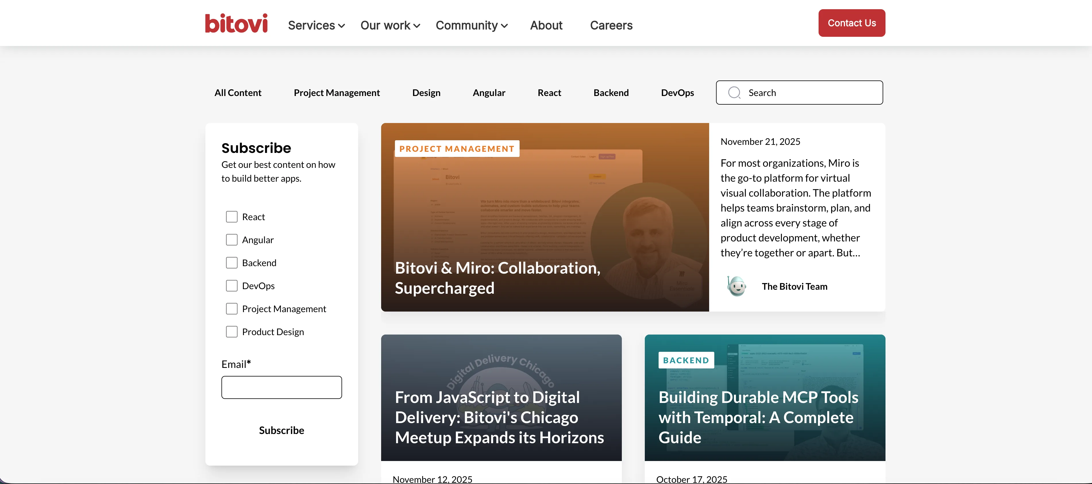Click into the Email input field

coord(281,387)
